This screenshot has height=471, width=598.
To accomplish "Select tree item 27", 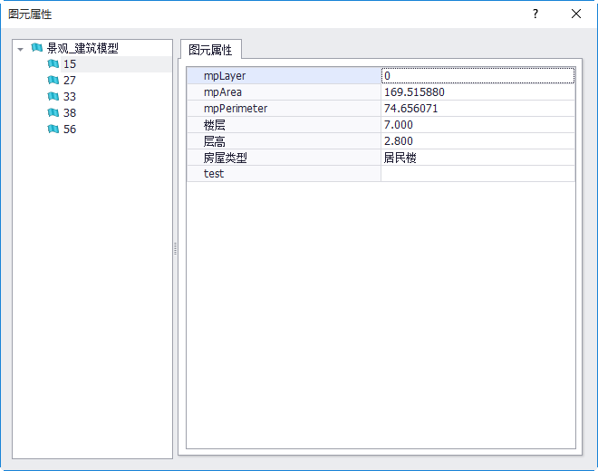I will [x=70, y=81].
